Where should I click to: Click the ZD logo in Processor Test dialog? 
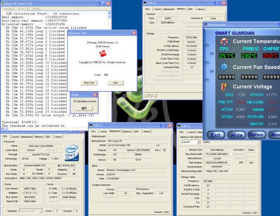point(103,53)
